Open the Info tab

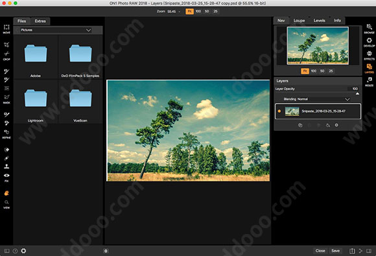pyautogui.click(x=337, y=21)
